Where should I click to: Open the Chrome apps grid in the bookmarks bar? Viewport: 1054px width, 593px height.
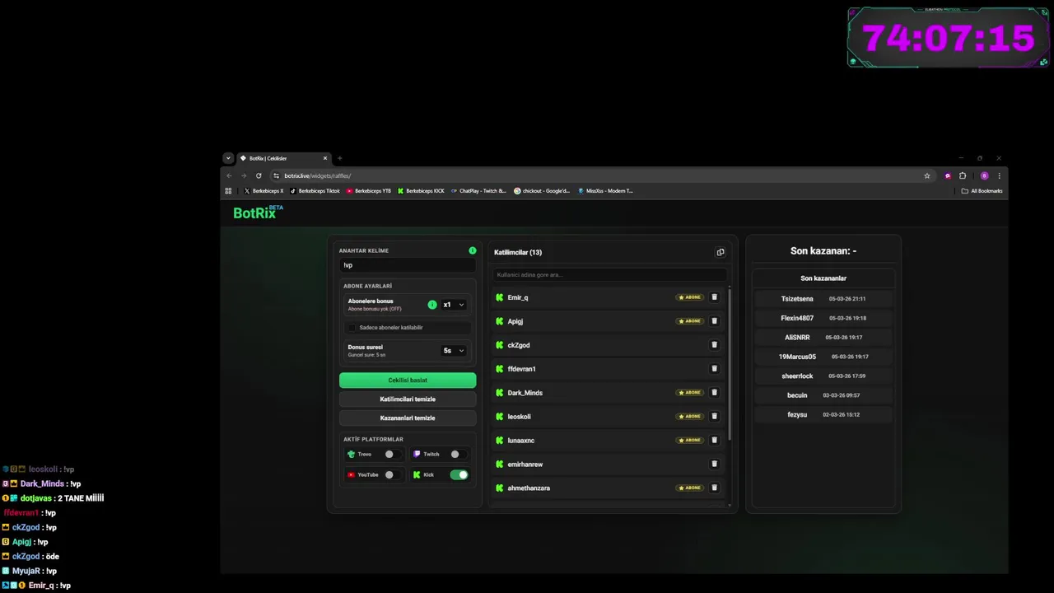229,190
